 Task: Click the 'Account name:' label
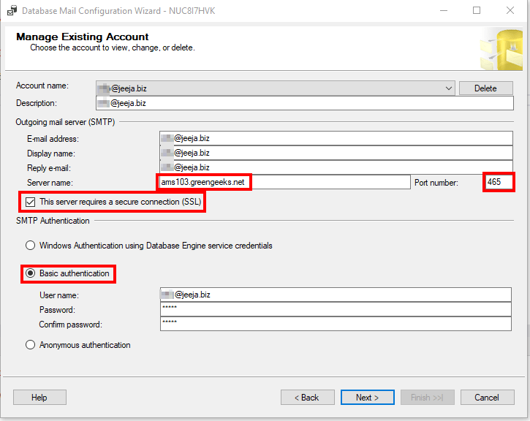[x=42, y=86]
